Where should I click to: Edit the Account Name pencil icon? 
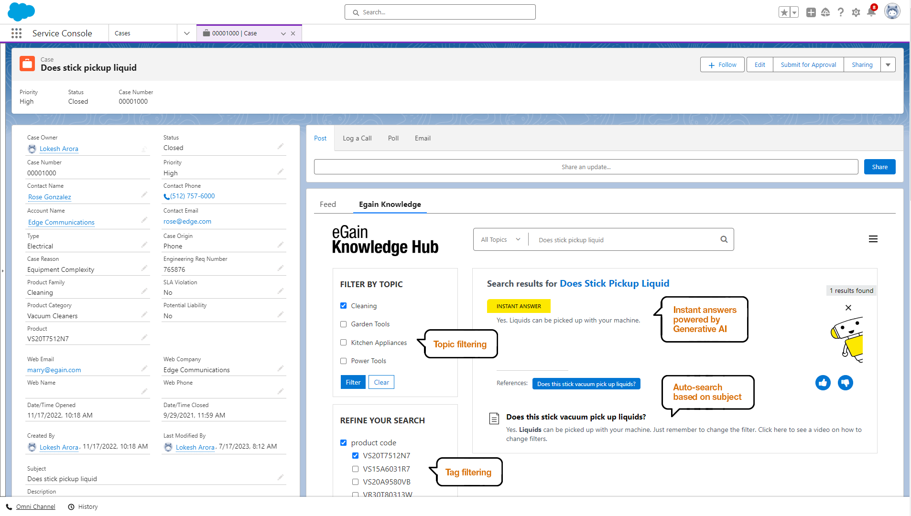pos(144,220)
